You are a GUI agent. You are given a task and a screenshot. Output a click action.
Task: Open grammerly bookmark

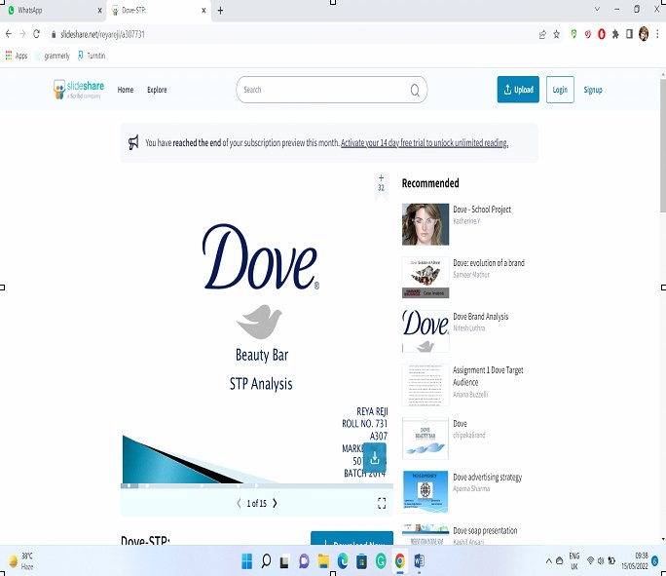click(53, 56)
